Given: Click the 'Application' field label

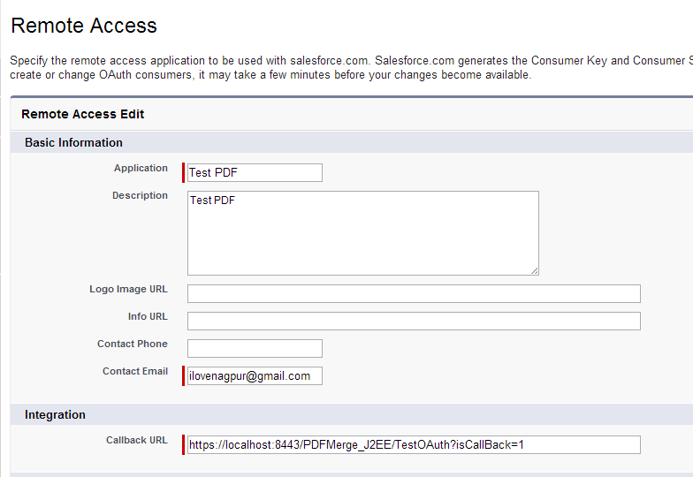Looking at the screenshot, I should [141, 168].
